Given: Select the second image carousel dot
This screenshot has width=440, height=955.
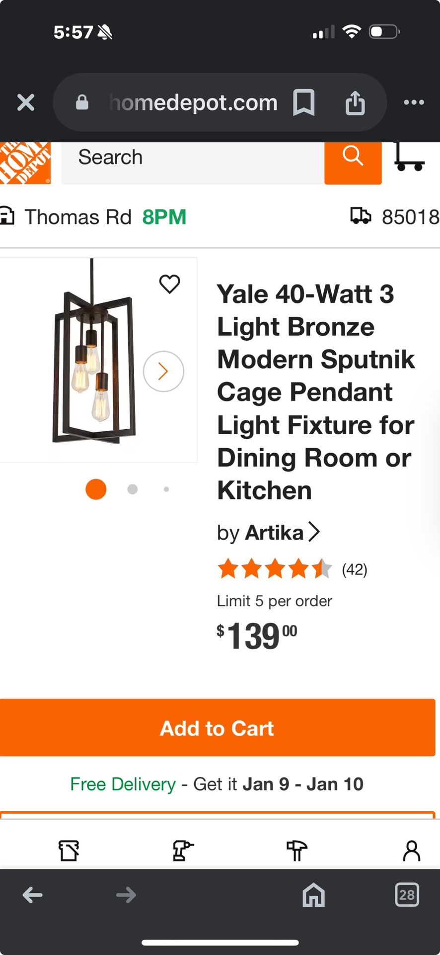Looking at the screenshot, I should point(132,489).
